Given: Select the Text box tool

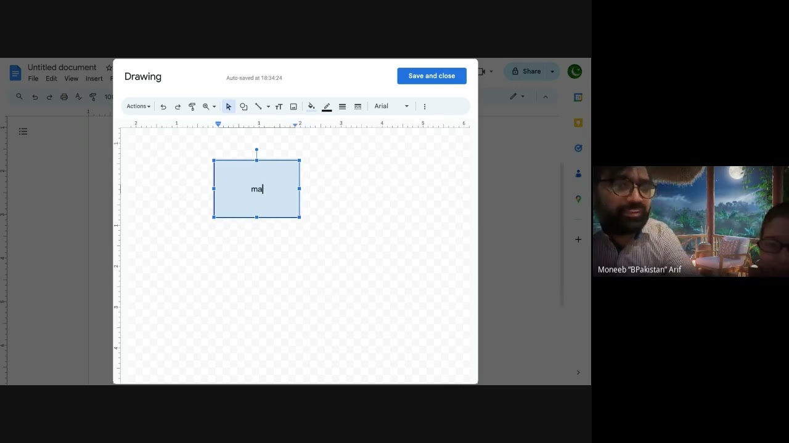Looking at the screenshot, I should 279,106.
